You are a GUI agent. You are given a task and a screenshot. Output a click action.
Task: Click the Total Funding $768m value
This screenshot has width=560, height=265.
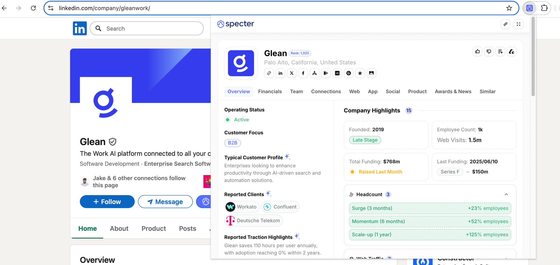pos(391,162)
